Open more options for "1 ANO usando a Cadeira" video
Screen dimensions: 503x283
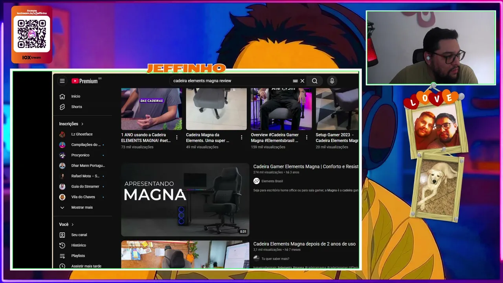[x=177, y=138]
